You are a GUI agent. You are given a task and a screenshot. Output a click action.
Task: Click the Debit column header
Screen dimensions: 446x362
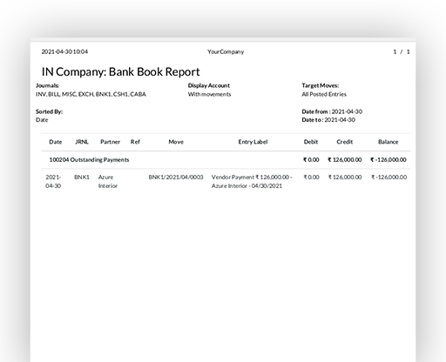[311, 142]
